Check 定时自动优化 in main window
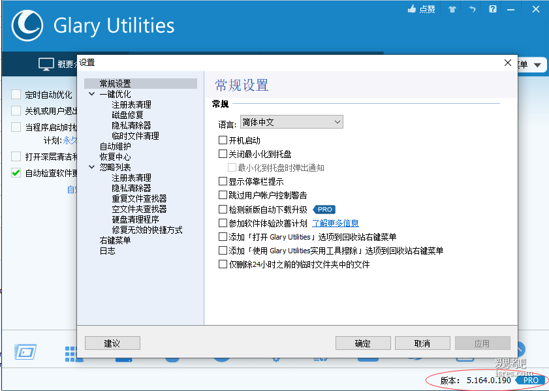 [16, 95]
